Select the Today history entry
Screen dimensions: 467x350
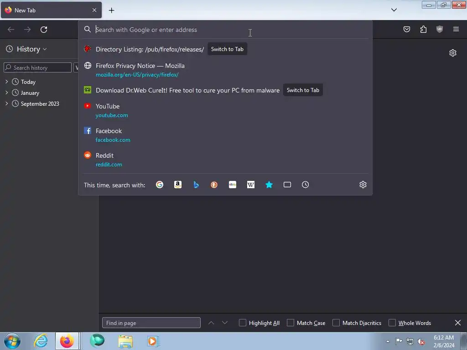point(28,82)
